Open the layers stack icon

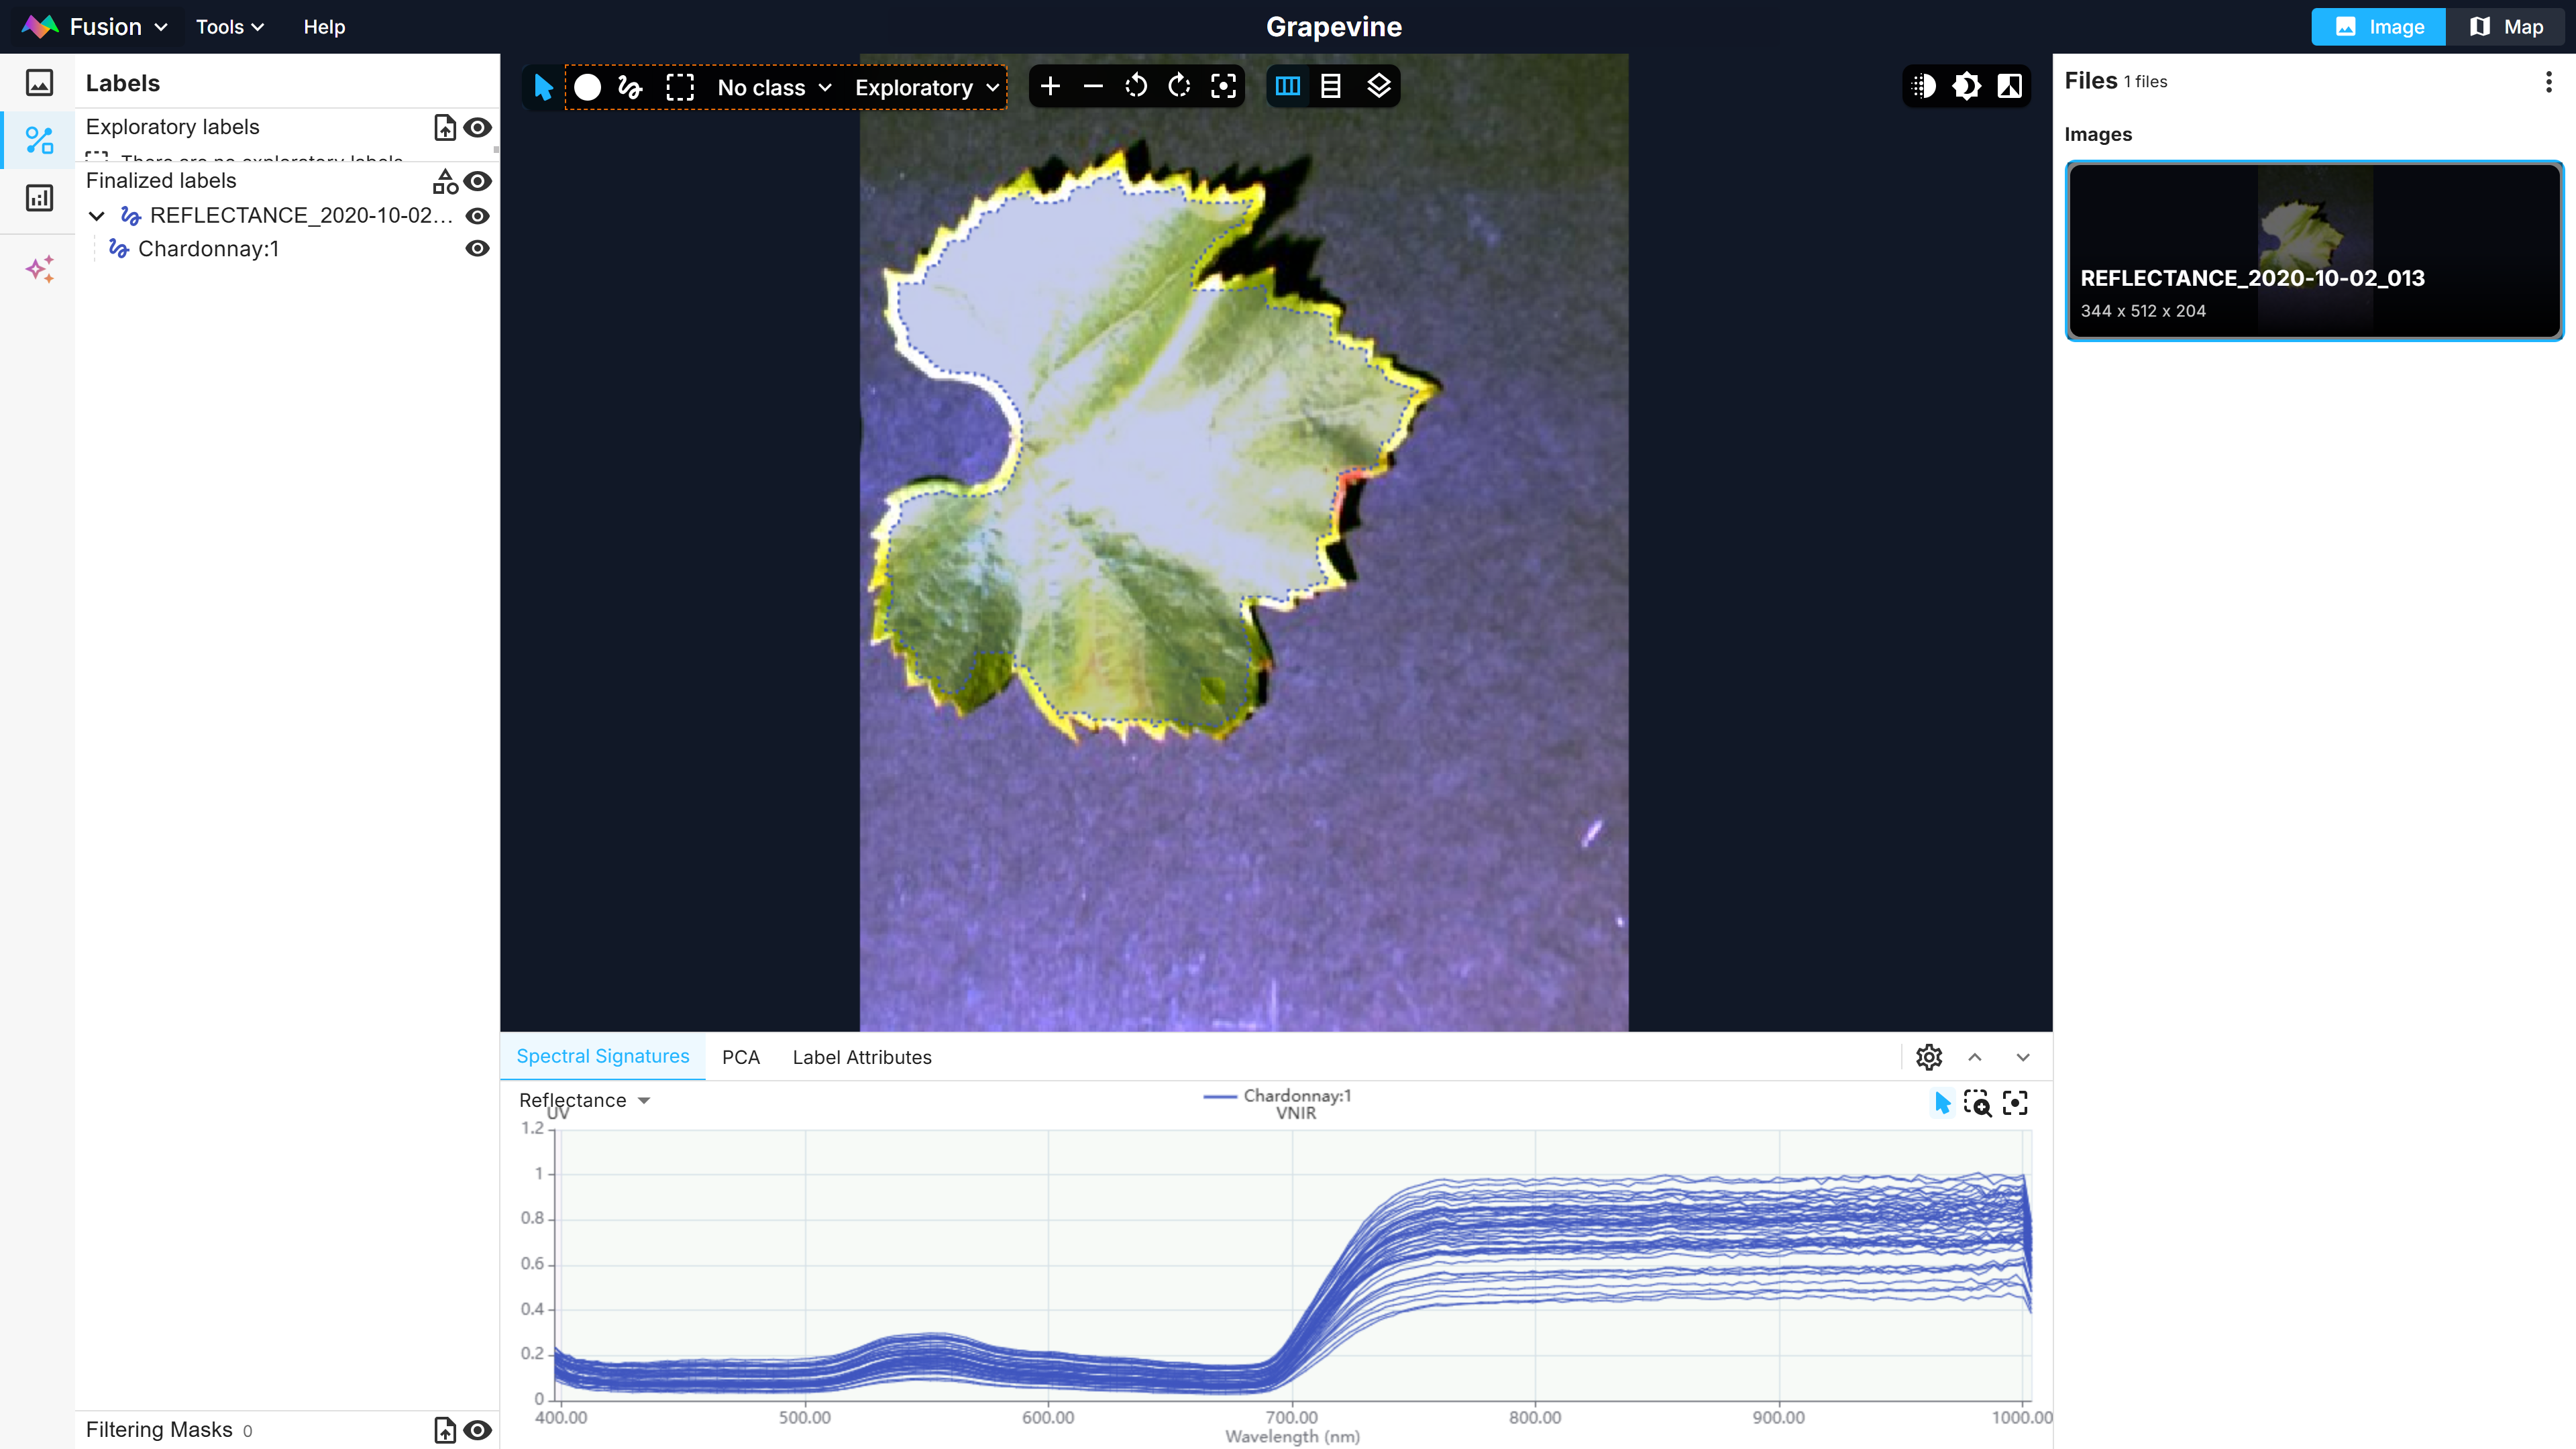1378,87
